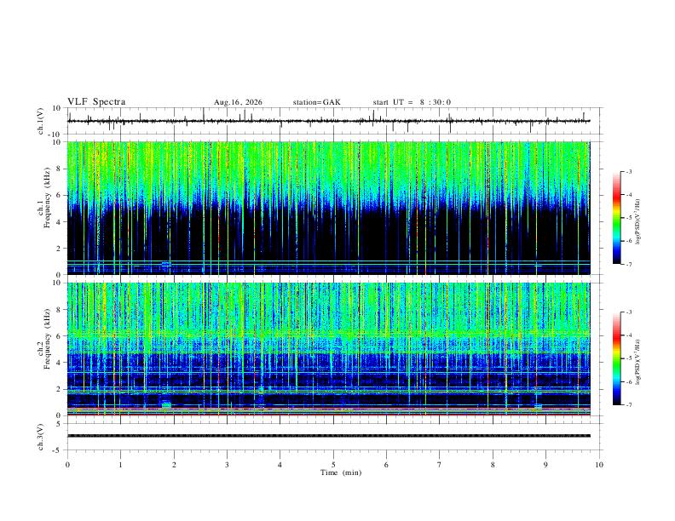Click the -3 label on upper color scale
This screenshot has height=521, width=675.
[628, 171]
